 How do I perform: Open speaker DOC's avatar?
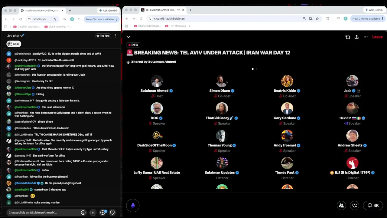pyautogui.click(x=157, y=108)
